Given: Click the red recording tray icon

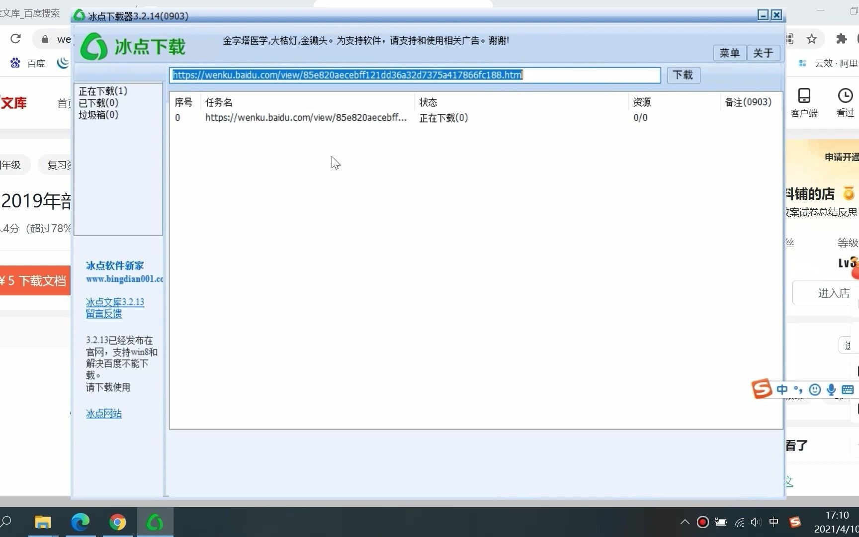Looking at the screenshot, I should tap(703, 522).
